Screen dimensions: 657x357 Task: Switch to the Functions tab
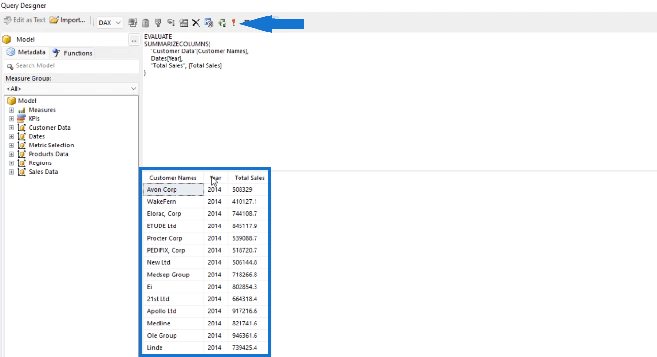[72, 53]
